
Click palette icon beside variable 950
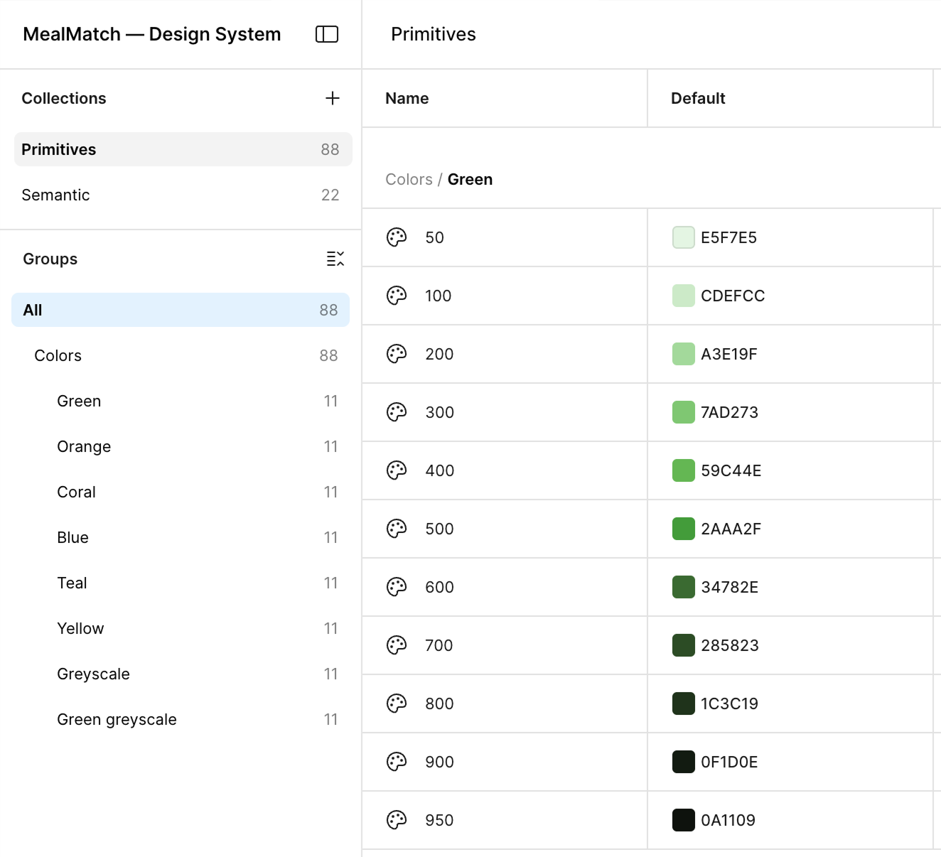point(397,820)
